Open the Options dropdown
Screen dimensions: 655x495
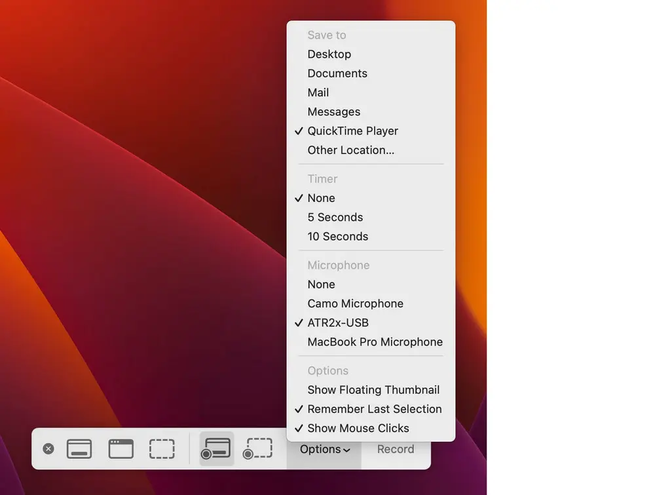click(324, 449)
